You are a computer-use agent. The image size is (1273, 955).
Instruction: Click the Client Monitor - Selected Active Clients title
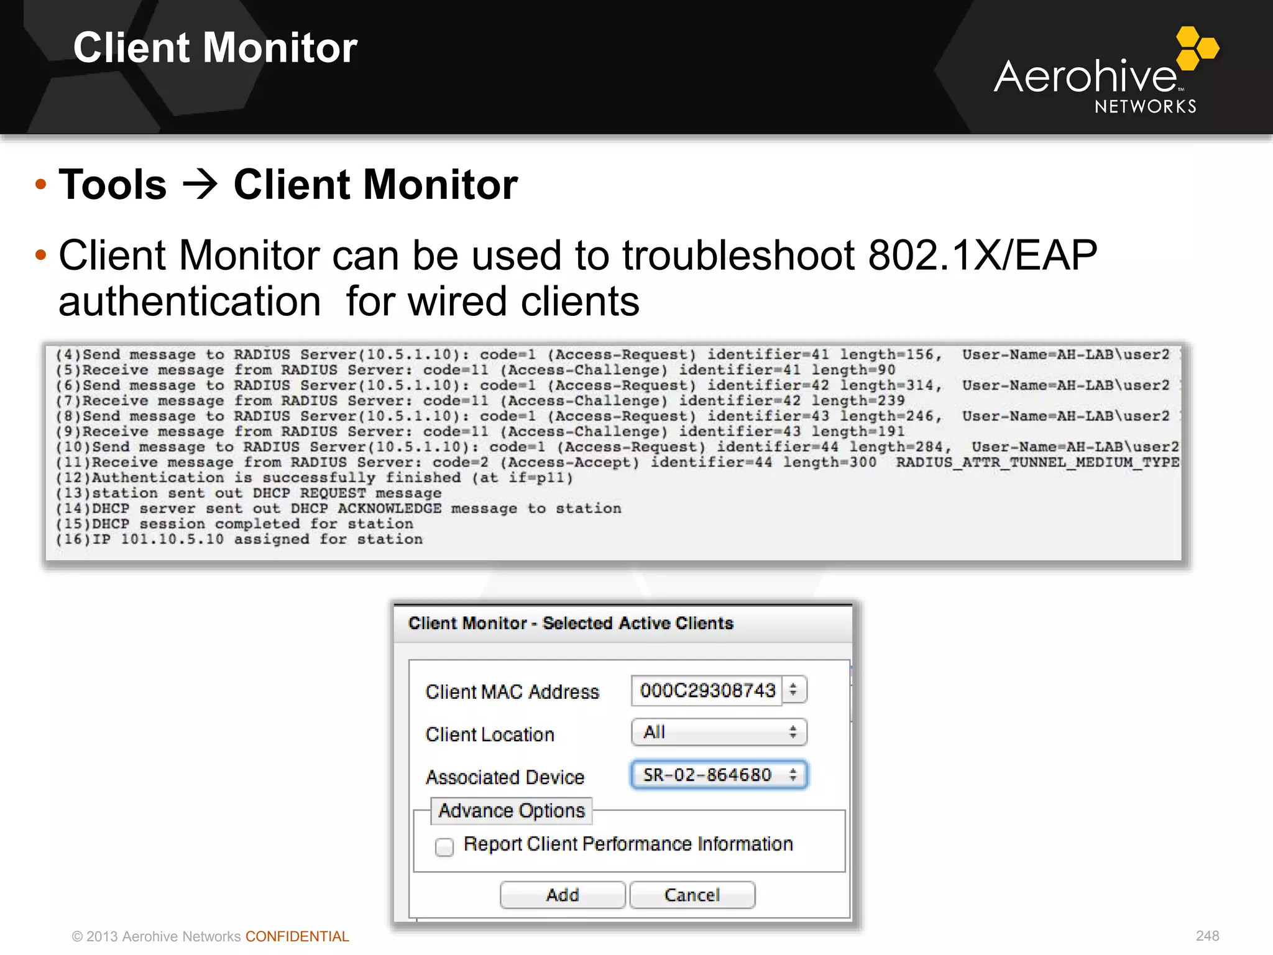[x=571, y=623]
